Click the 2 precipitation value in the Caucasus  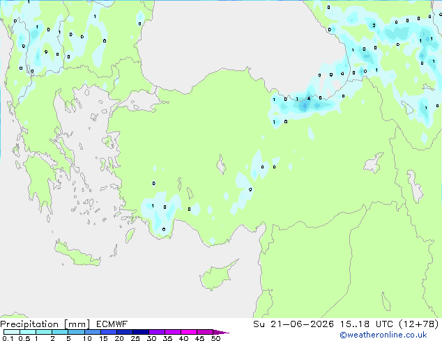pos(374,26)
